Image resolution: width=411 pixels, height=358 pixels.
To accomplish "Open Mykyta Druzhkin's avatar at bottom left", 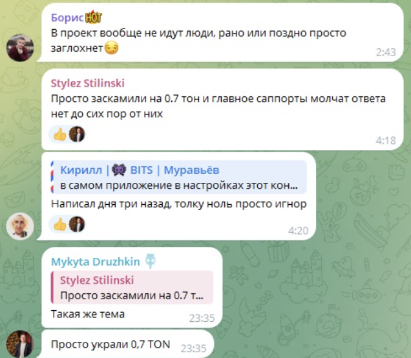I will tap(20, 344).
